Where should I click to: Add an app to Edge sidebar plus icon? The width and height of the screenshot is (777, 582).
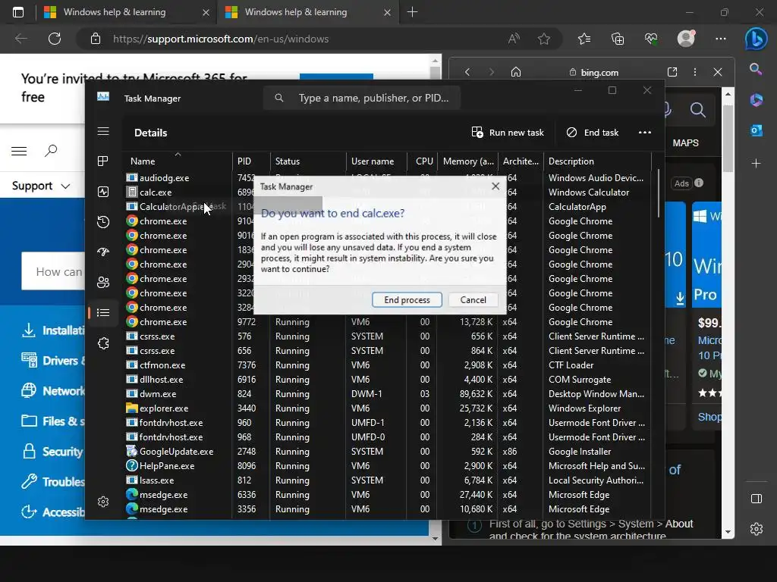click(757, 164)
